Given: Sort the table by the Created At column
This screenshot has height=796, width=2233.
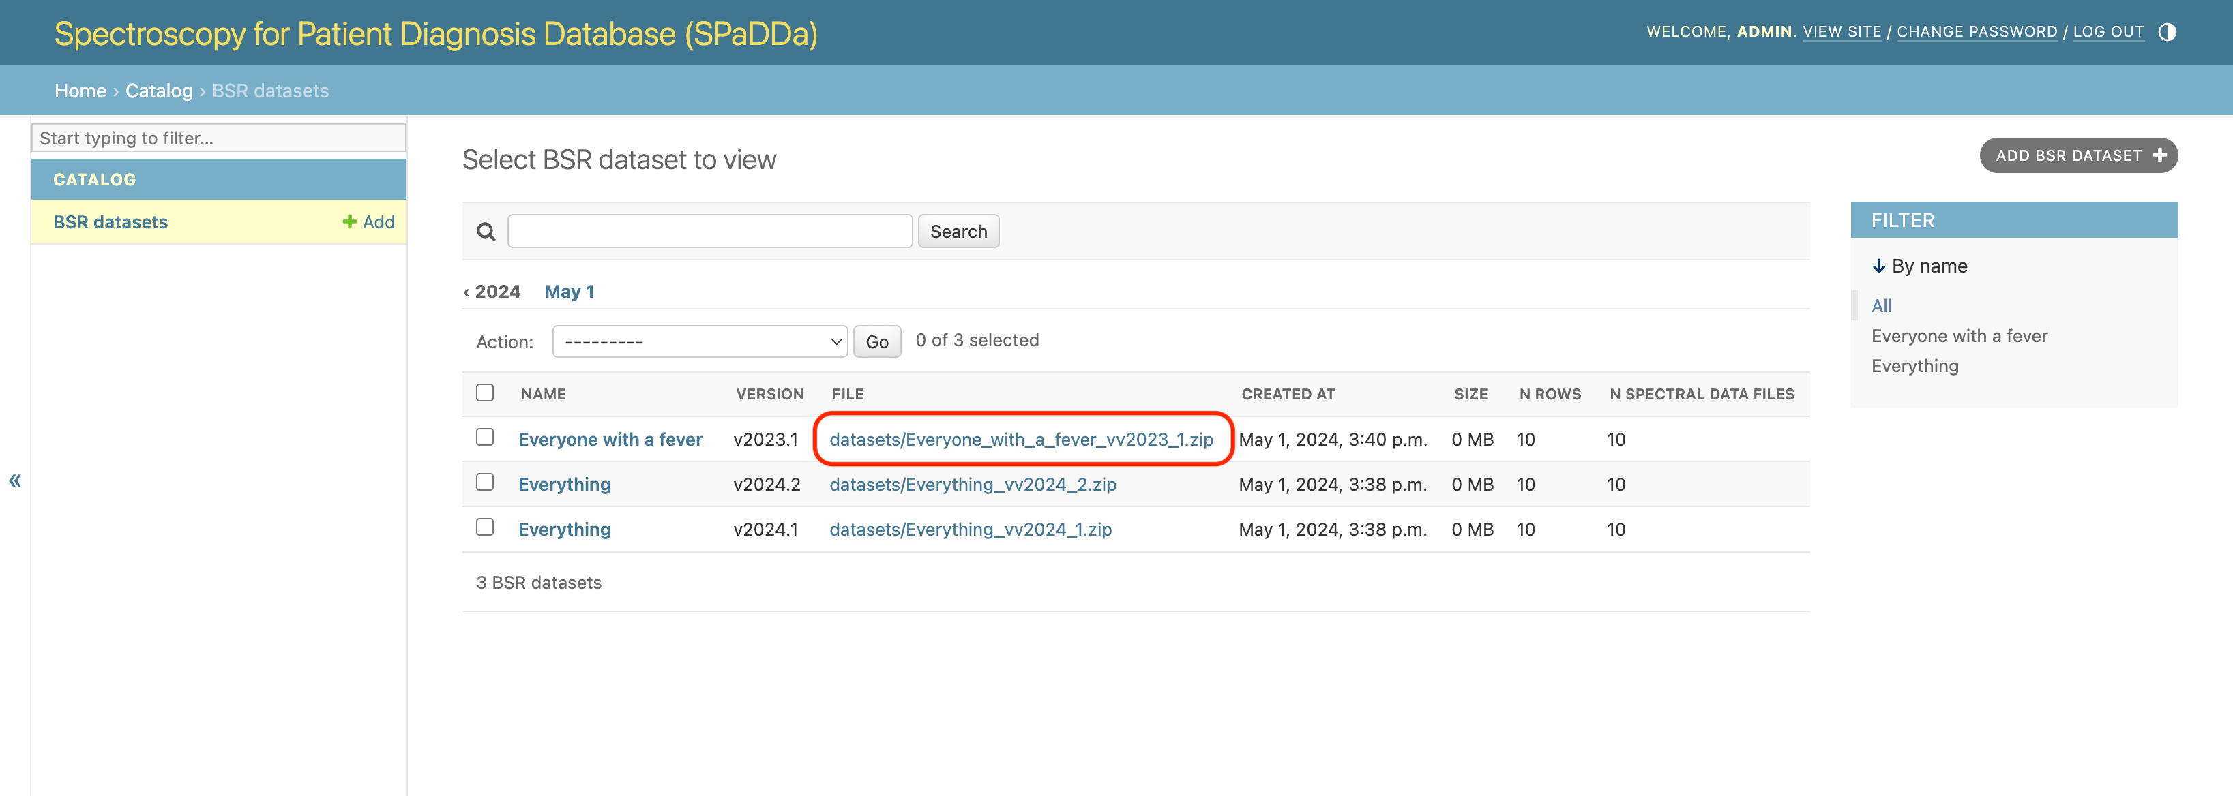Looking at the screenshot, I should 1287,394.
